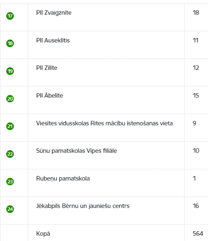Select the green number 21 badge
The width and height of the screenshot is (208, 241).
(x=10, y=126)
